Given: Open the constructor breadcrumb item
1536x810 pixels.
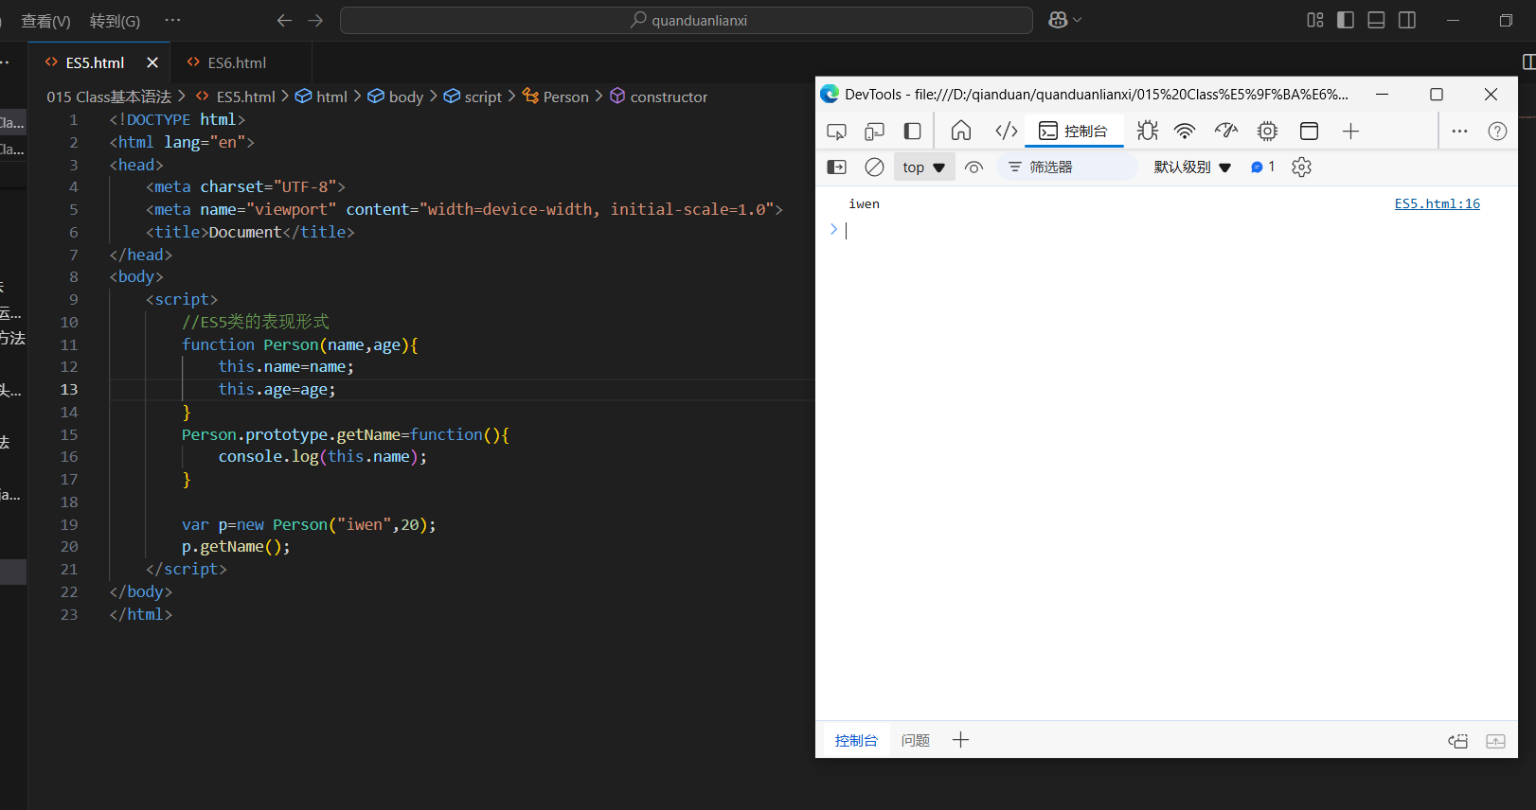Looking at the screenshot, I should tap(659, 97).
